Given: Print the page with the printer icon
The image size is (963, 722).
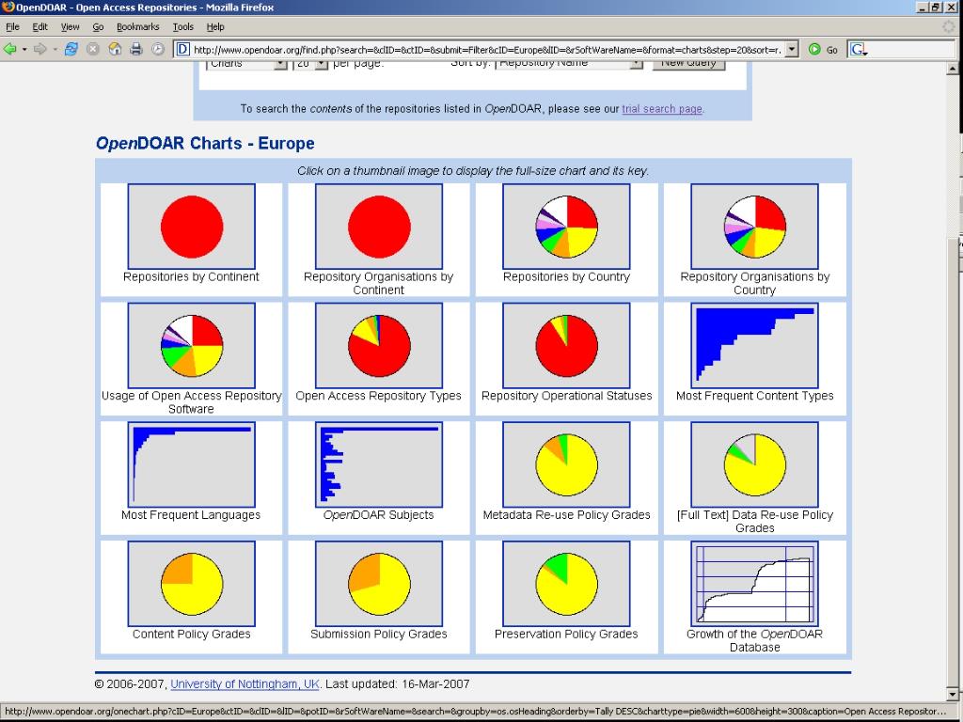Looking at the screenshot, I should (x=135, y=49).
